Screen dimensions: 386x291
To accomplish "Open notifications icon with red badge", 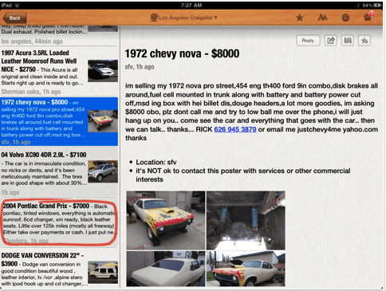I will 368,17.
